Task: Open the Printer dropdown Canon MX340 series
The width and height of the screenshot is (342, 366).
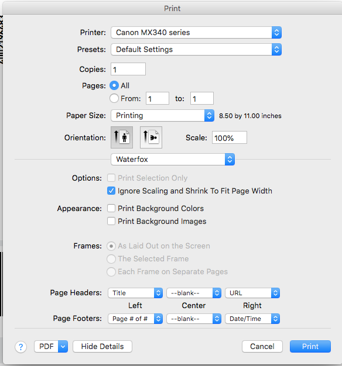Action: [x=196, y=32]
